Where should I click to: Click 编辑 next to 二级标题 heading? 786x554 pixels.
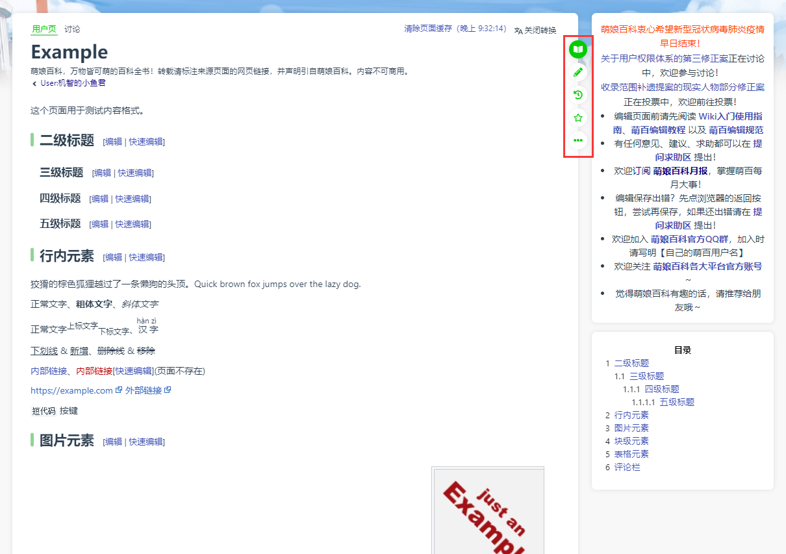coord(113,142)
